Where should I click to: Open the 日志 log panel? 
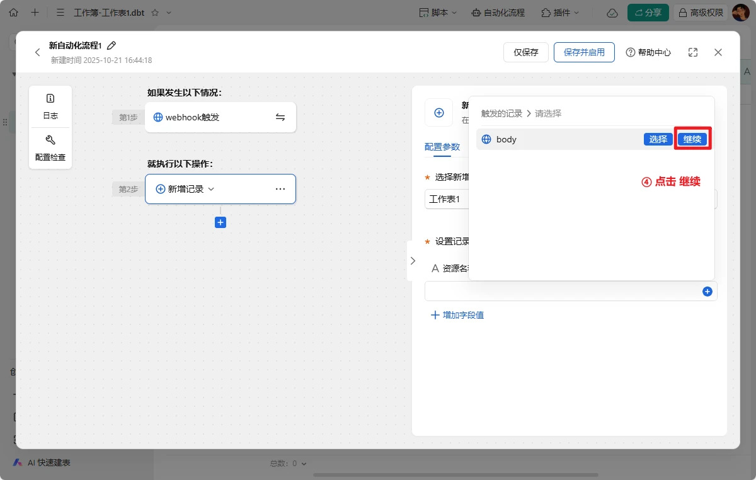pos(50,106)
